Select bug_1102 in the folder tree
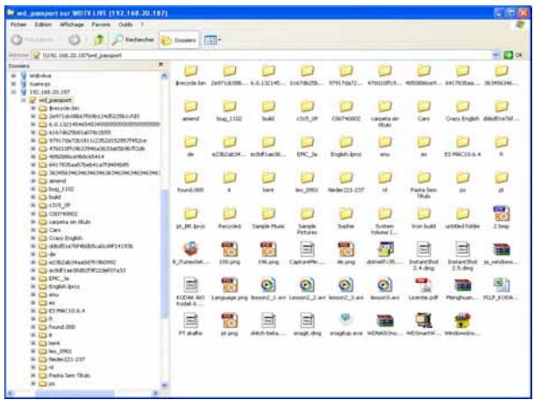Viewport: 534px width, 400px height. coord(61,189)
